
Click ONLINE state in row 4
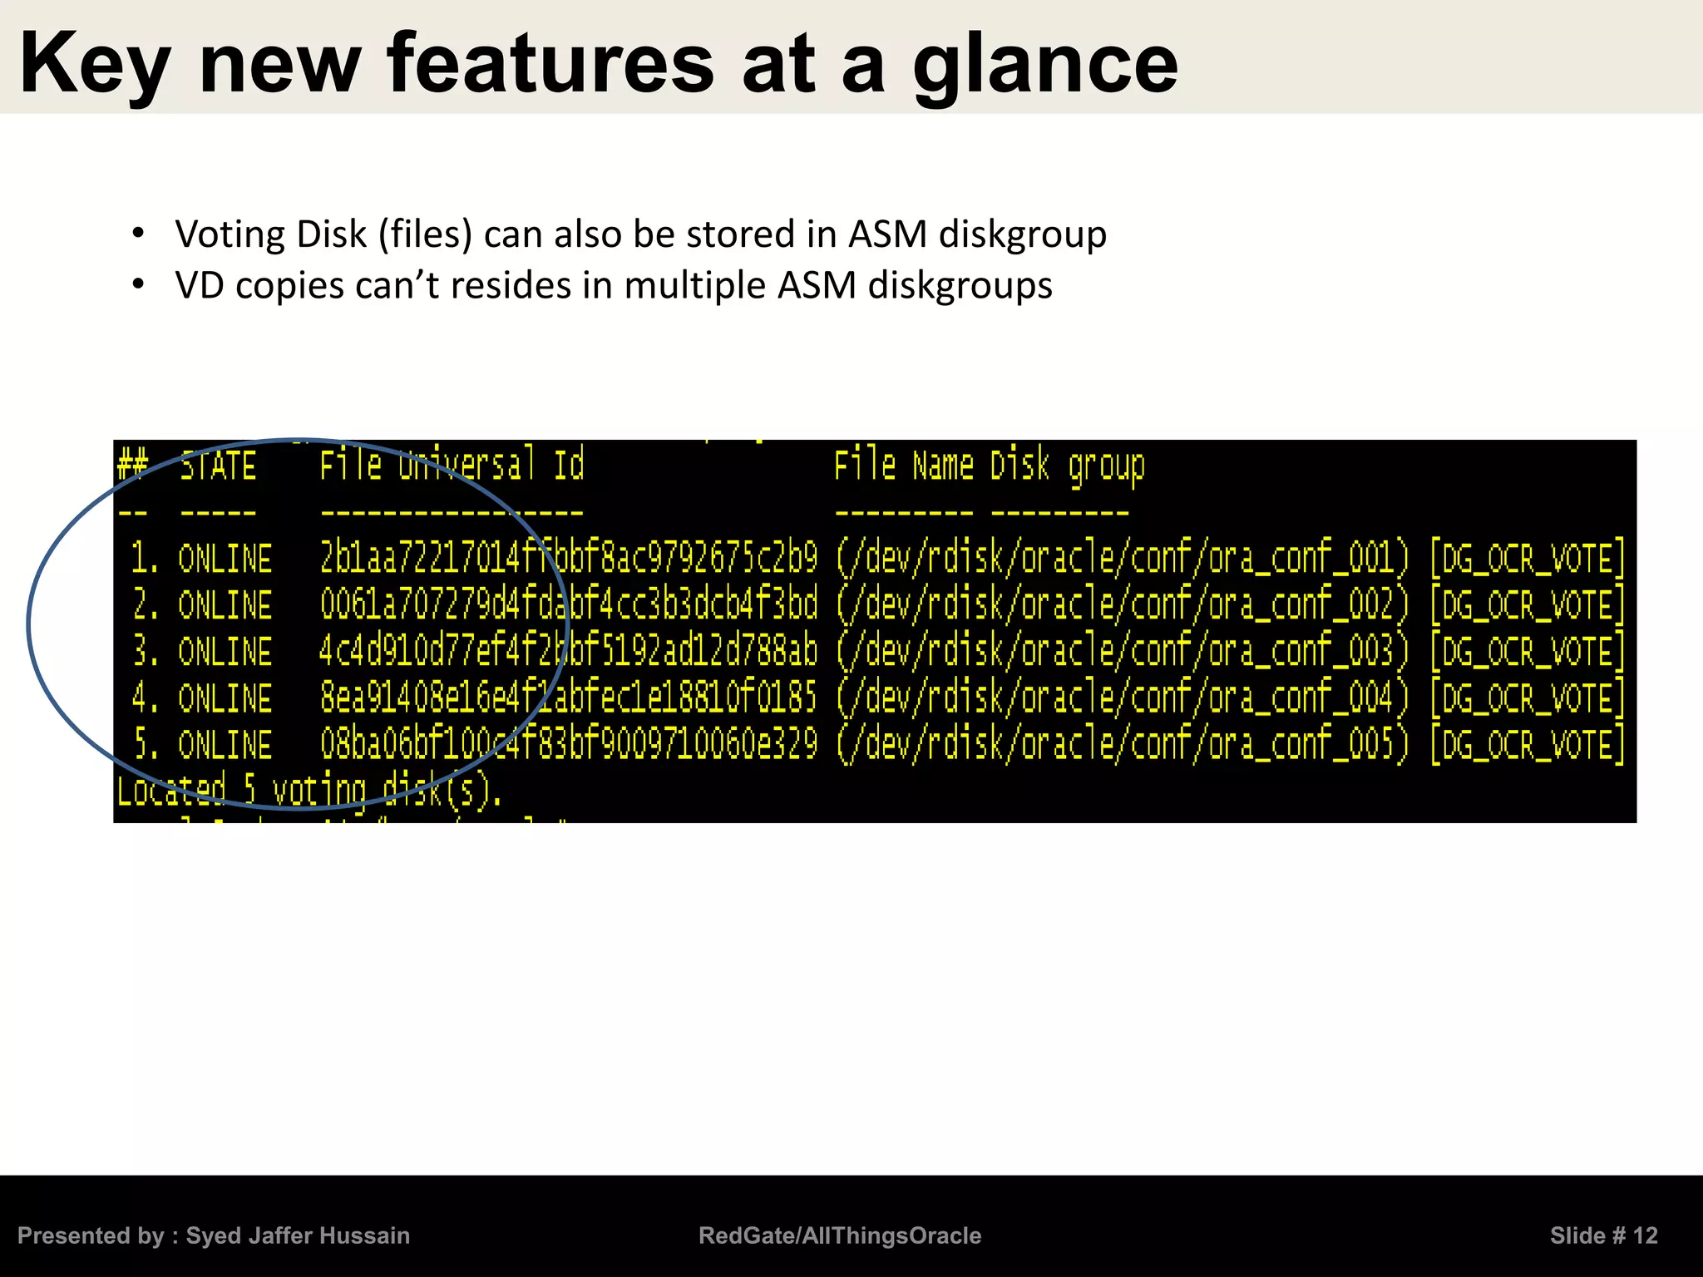point(225,698)
